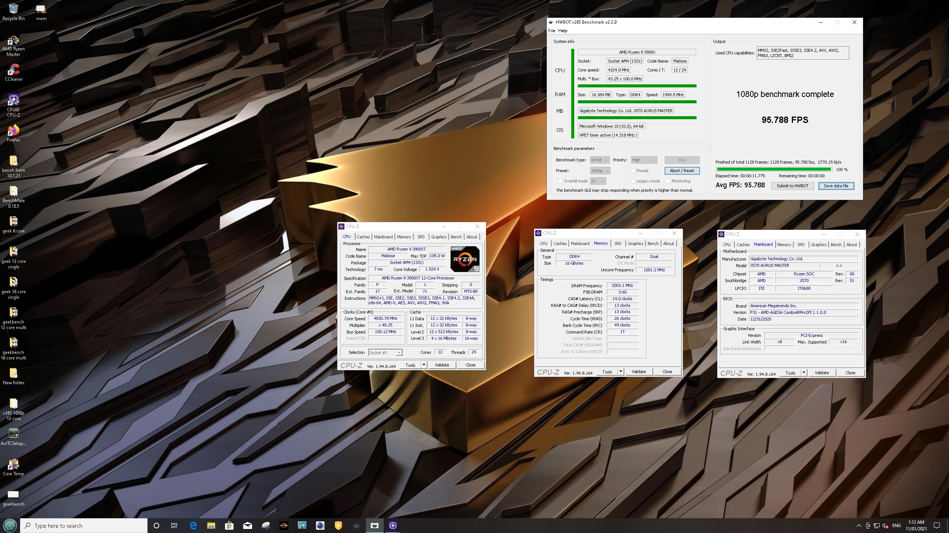Select the 'geek 12 core single' desktop icon
The image size is (949, 533).
pos(13,258)
